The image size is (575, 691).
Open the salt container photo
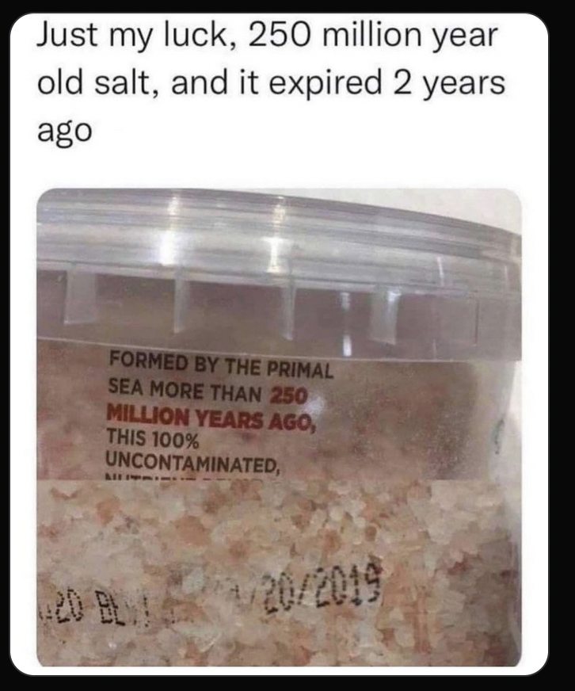[279, 427]
